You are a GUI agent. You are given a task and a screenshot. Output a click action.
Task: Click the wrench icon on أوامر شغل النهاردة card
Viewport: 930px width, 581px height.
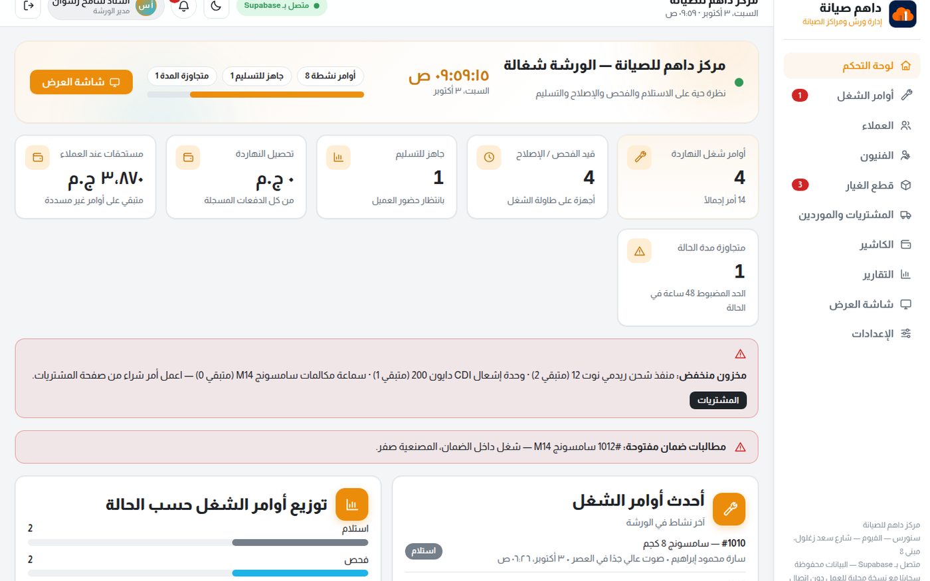click(x=640, y=157)
